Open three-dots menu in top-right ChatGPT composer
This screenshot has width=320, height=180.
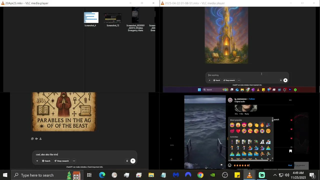click(239, 80)
